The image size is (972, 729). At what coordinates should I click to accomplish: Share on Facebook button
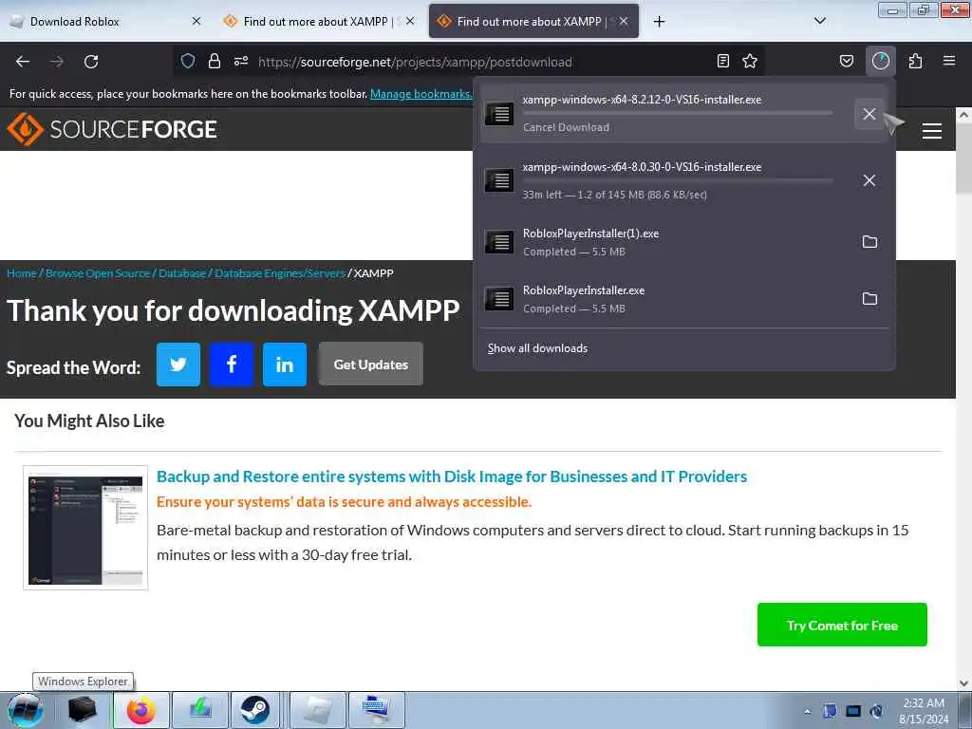(x=232, y=364)
